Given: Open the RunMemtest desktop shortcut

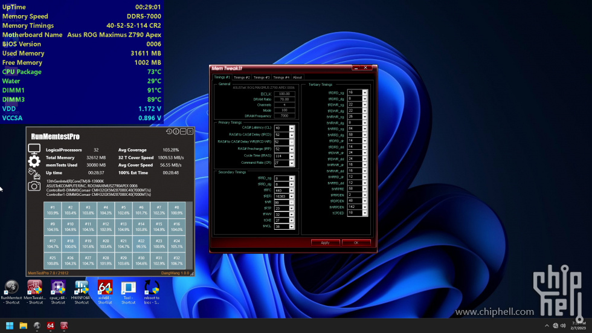Looking at the screenshot, I should (x=11, y=293).
